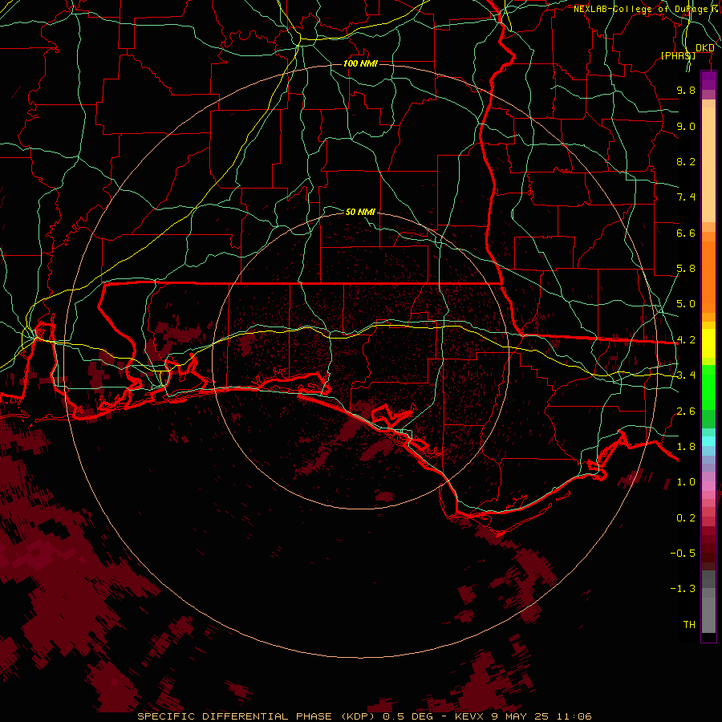Click the -0.5 value on the color scale
Viewport: 722px width, 722px height.
pyautogui.click(x=683, y=554)
